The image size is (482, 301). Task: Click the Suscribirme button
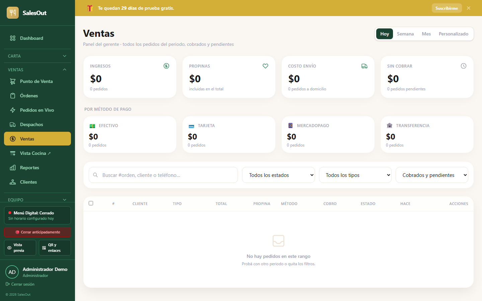tap(447, 8)
